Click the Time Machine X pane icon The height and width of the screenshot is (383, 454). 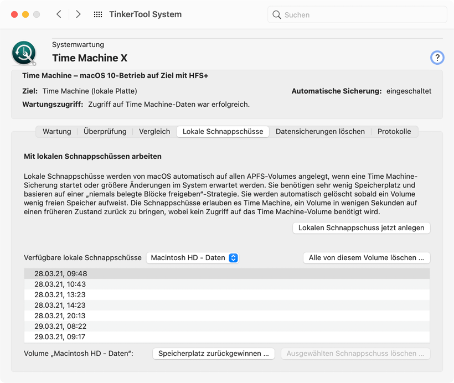(24, 53)
